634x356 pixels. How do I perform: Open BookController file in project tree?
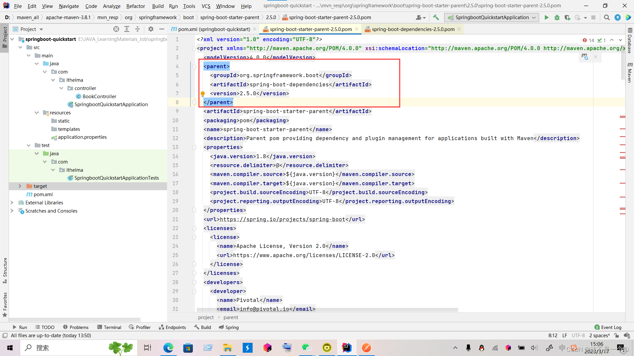tap(100, 96)
